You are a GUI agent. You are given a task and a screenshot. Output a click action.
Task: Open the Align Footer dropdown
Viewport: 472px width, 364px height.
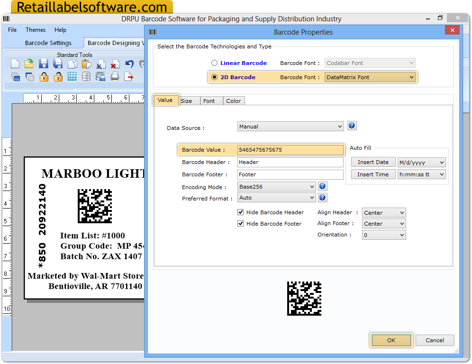(384, 224)
